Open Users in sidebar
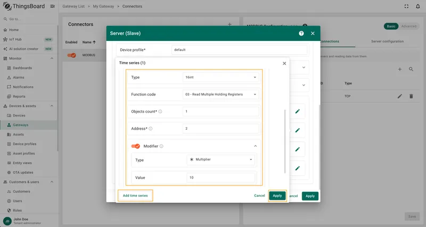Screen dimensions: 426x227 29,201
